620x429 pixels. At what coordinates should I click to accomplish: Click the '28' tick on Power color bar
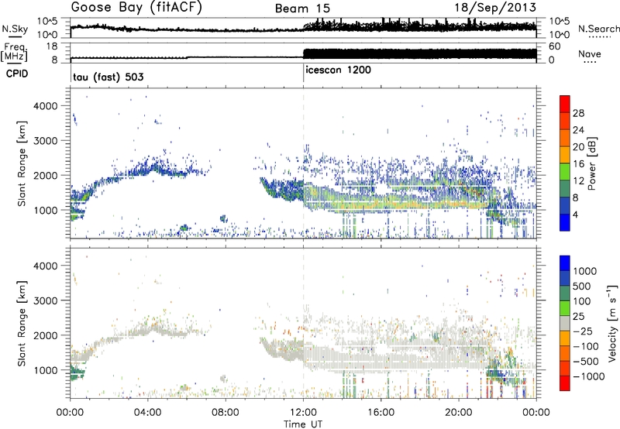tap(578, 113)
